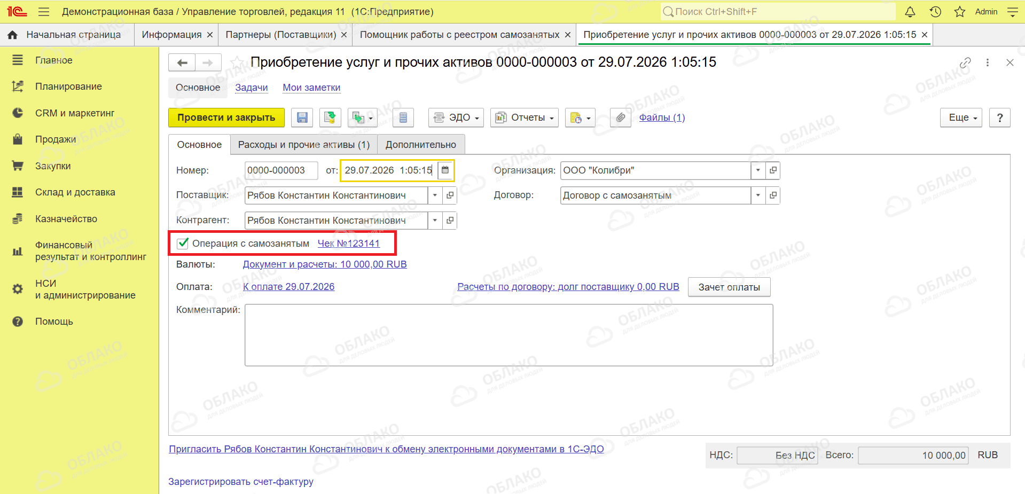1025x494 pixels.
Task: Click the Зарегистрировать счет-фактуру link
Action: coord(241,482)
